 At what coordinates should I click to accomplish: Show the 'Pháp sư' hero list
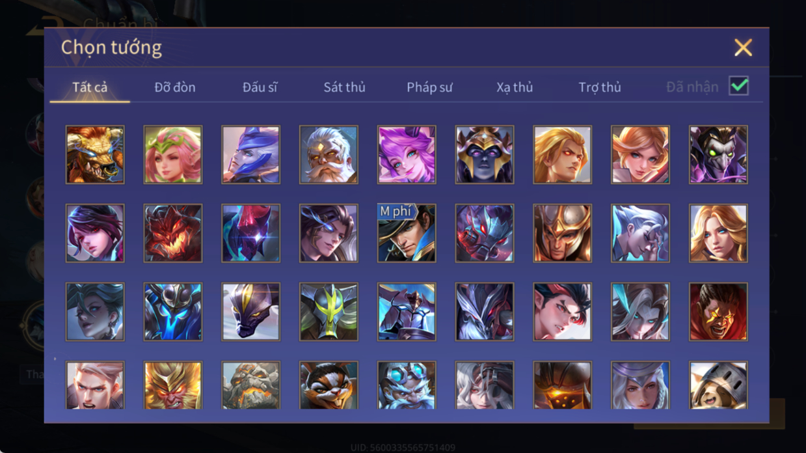[429, 87]
